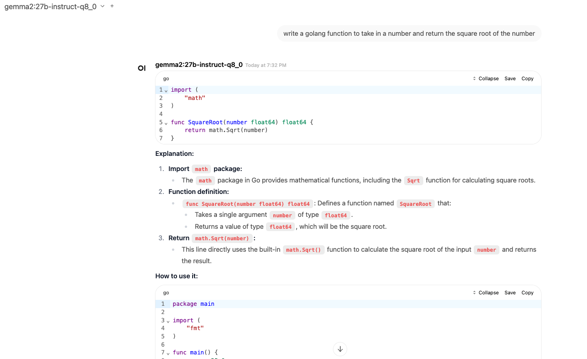Click the inline code 'func SquareRoot(number float64) float64'
Image resolution: width=587 pixels, height=359 pixels.
pos(248,204)
